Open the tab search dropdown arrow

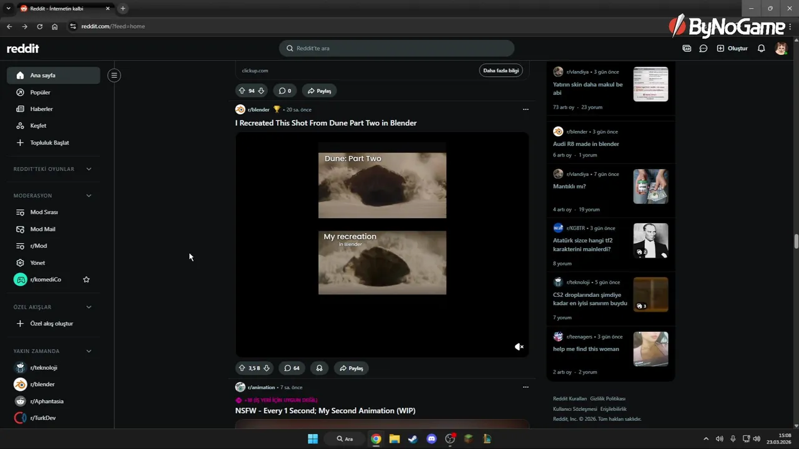[8, 8]
